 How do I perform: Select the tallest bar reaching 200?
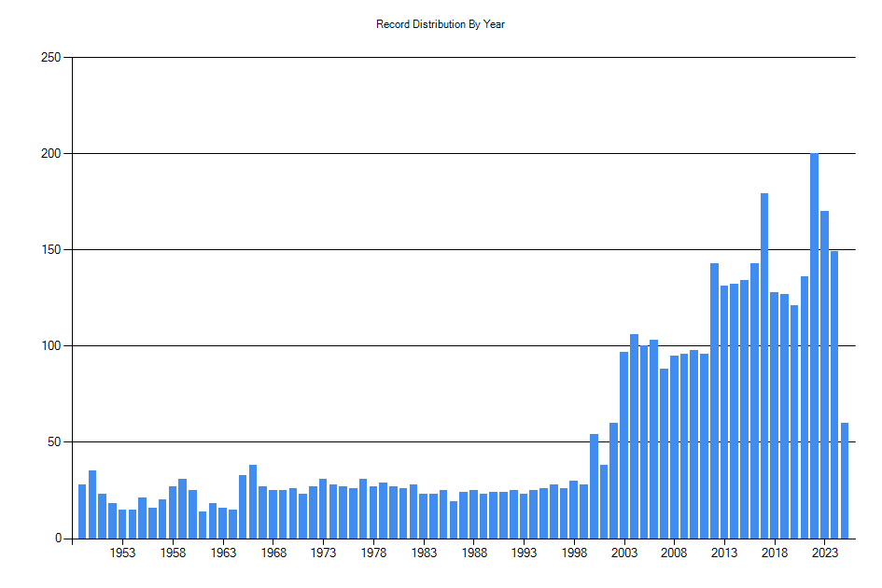(x=815, y=346)
